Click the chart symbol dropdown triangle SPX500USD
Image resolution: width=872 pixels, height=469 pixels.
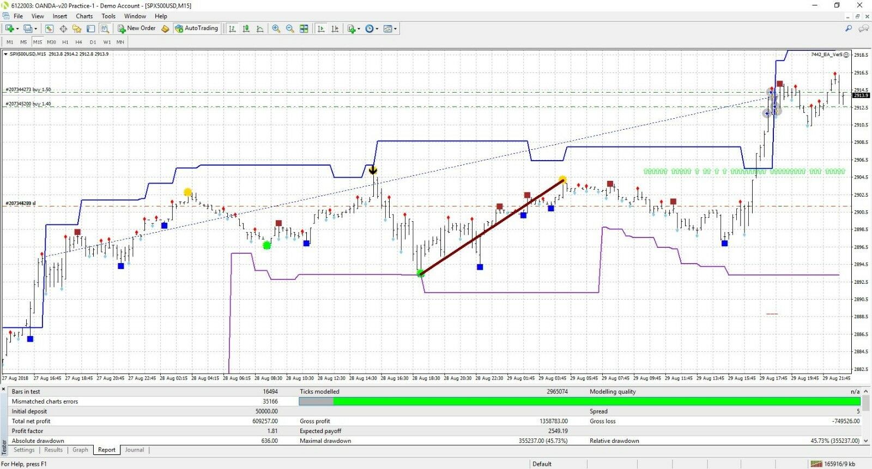[5, 54]
